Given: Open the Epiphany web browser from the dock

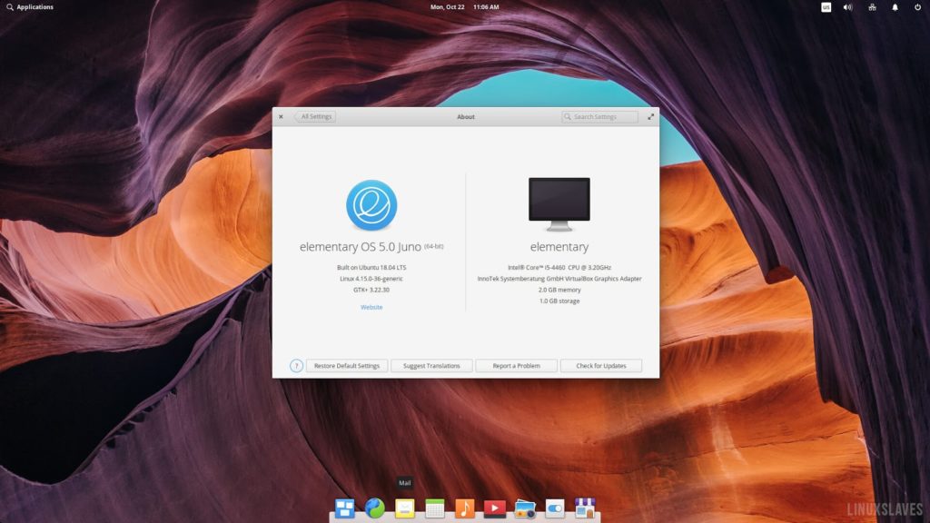Looking at the screenshot, I should [x=376, y=507].
